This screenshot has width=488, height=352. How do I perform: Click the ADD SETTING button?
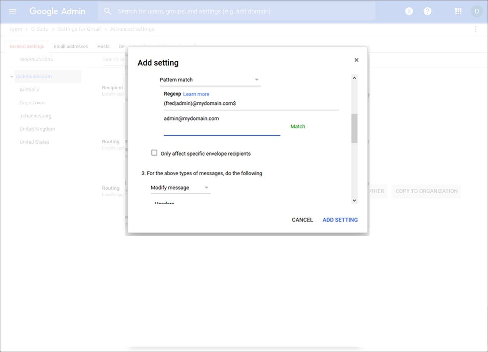pos(340,220)
